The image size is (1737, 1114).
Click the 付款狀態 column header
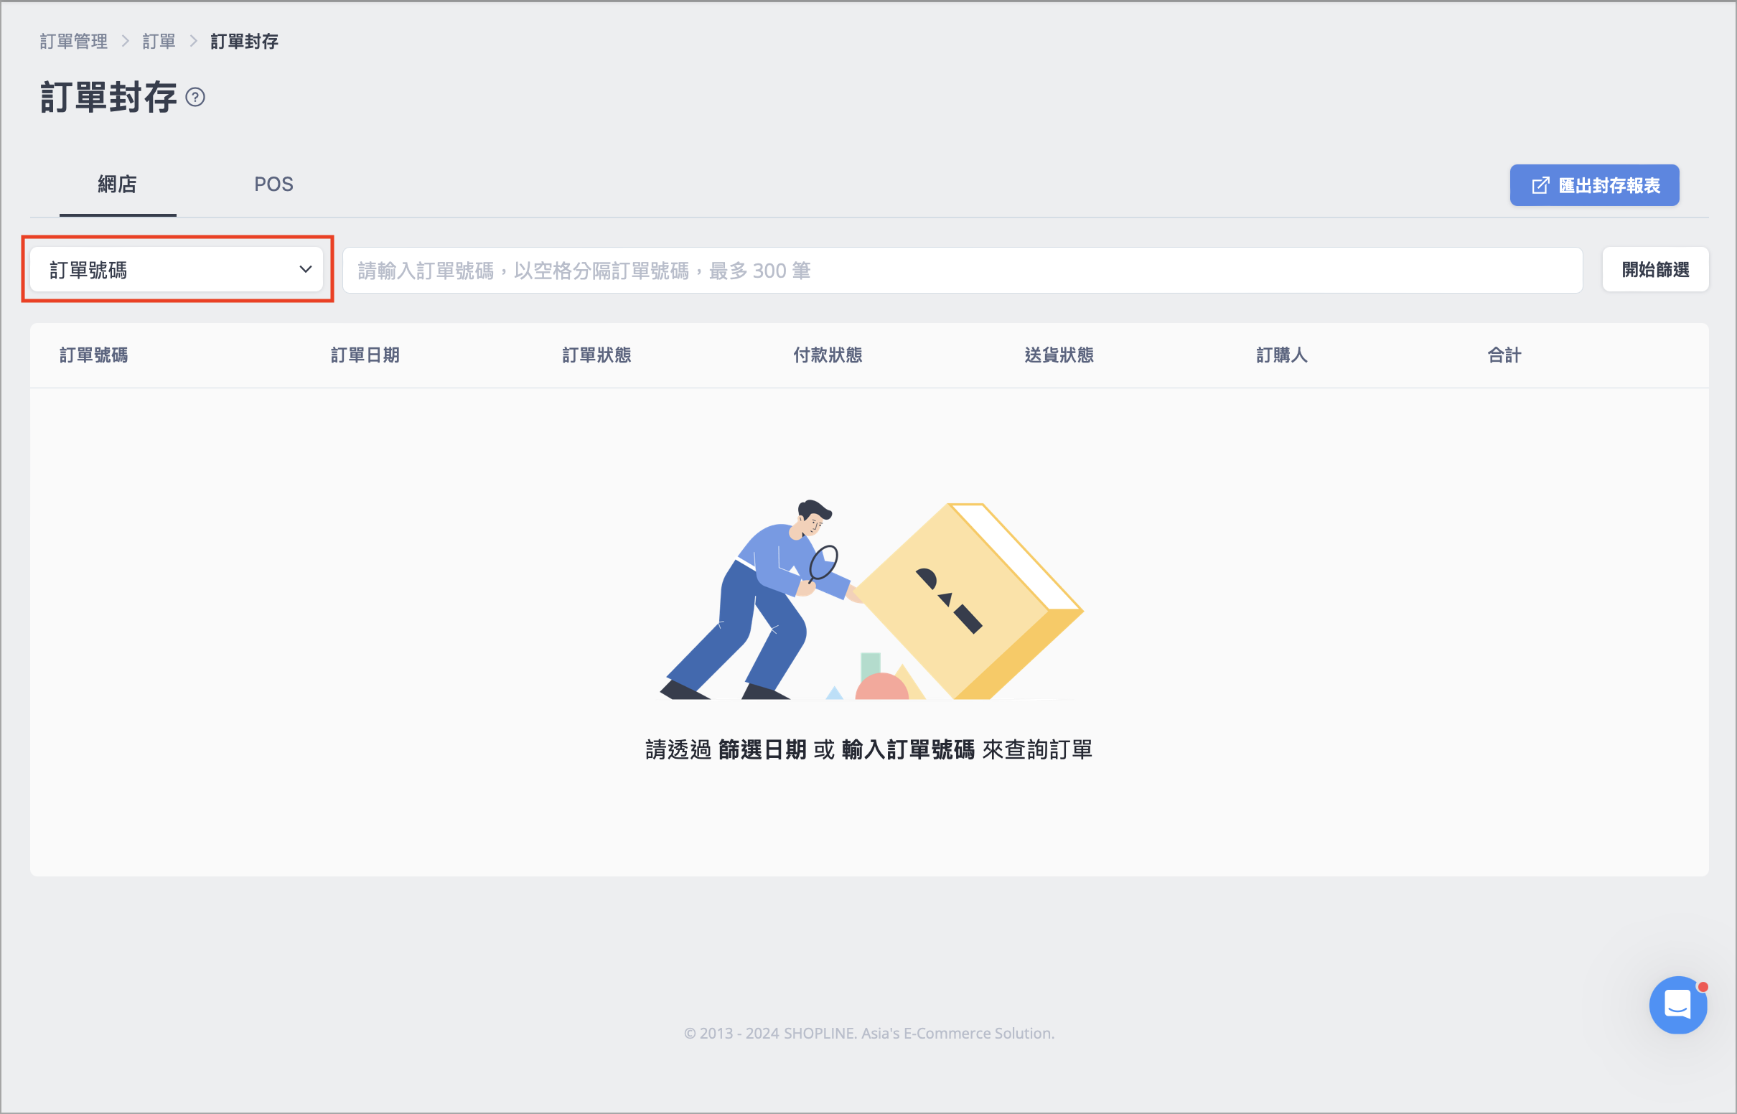pos(828,355)
